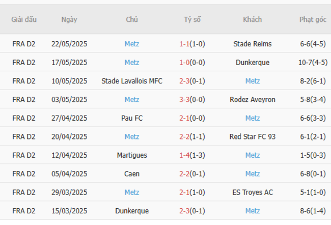The height and width of the screenshot is (225, 331).
Task: Click Metz in the 22/05/2025 row
Action: 132,44
